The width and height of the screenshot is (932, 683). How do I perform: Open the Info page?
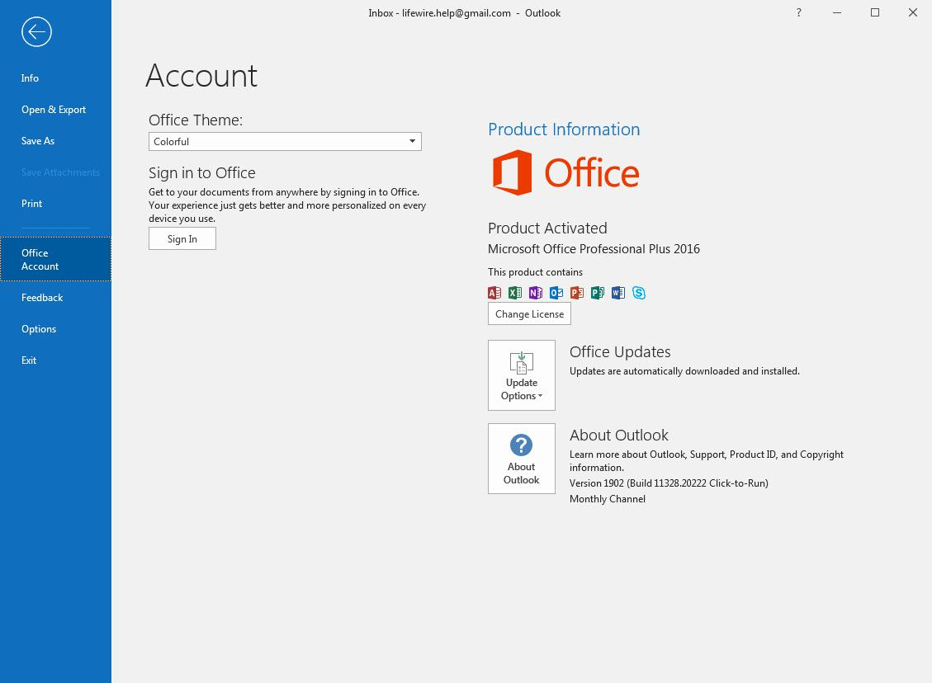pyautogui.click(x=30, y=78)
